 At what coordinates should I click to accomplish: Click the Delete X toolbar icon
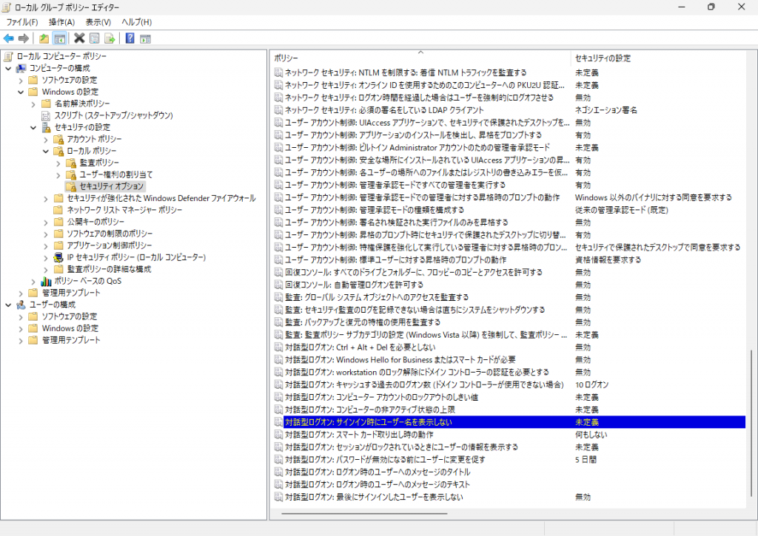pyautogui.click(x=79, y=38)
